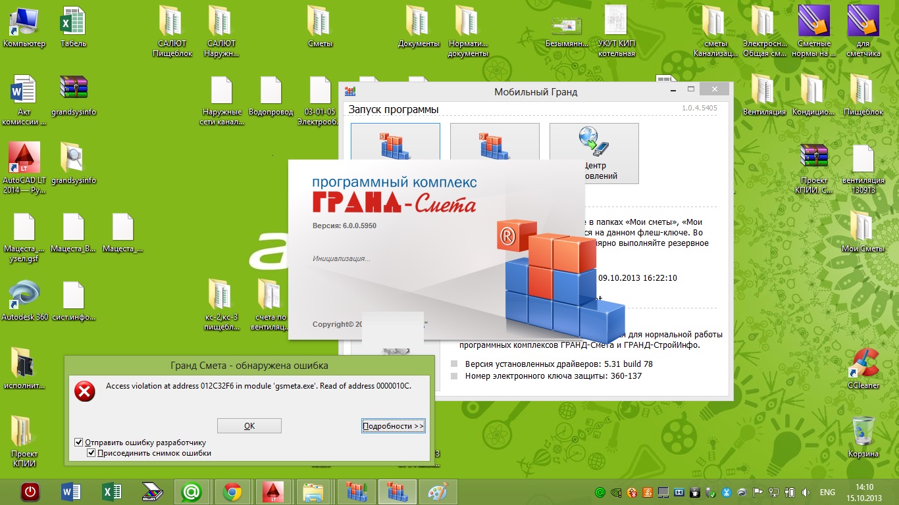This screenshot has width=899, height=505.
Task: Open the Табель Excel shortcut
Action: pos(73,28)
